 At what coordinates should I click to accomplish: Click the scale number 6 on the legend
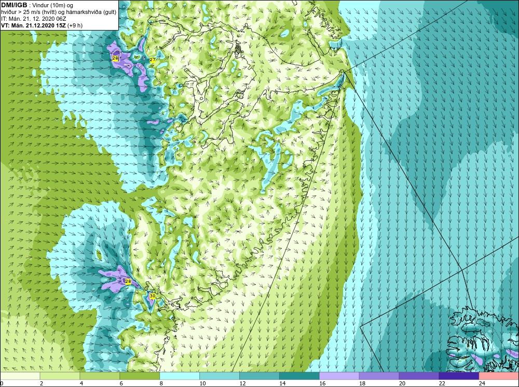click(x=121, y=383)
